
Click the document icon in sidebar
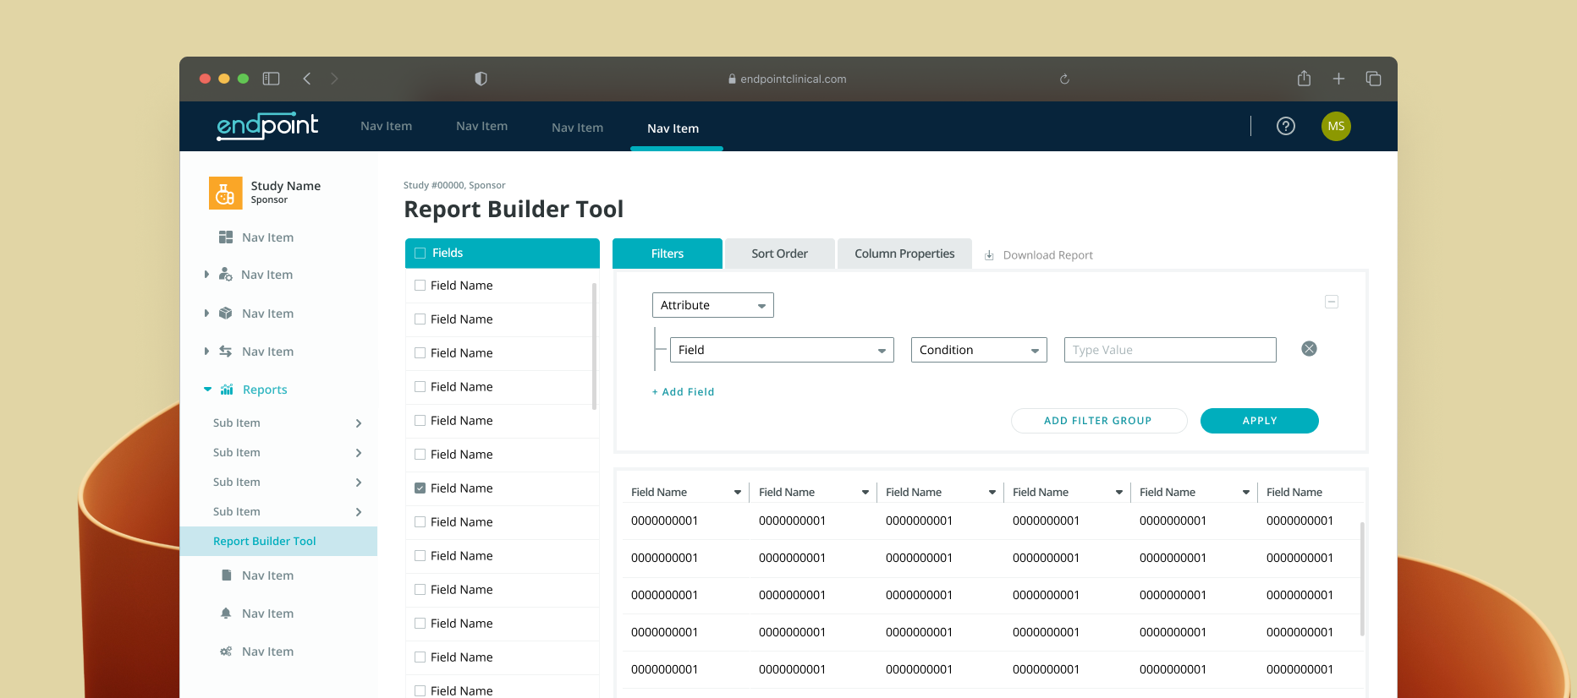[x=226, y=575]
